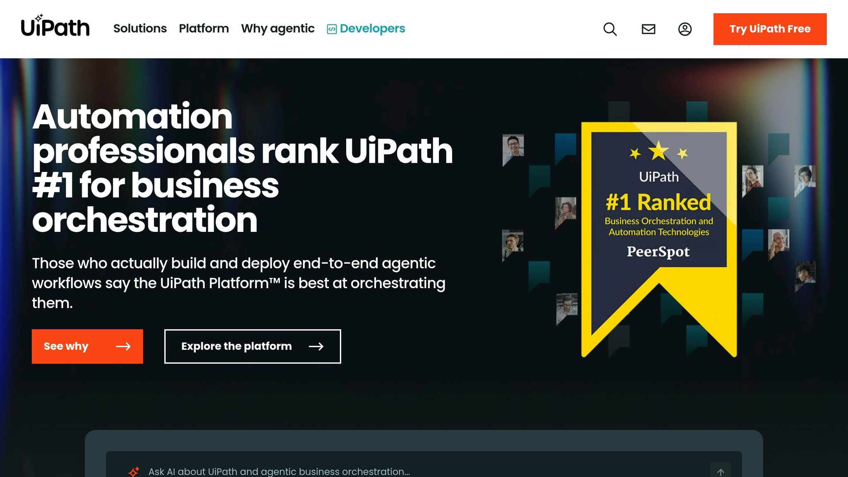The image size is (848, 477).
Task: Click the AI sparkle icon in the prompt box
Action: click(134, 472)
